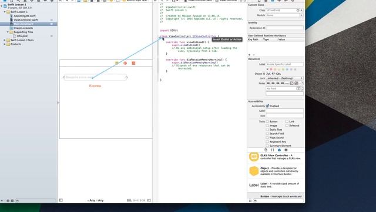Toggle library icon view button

click(250, 201)
